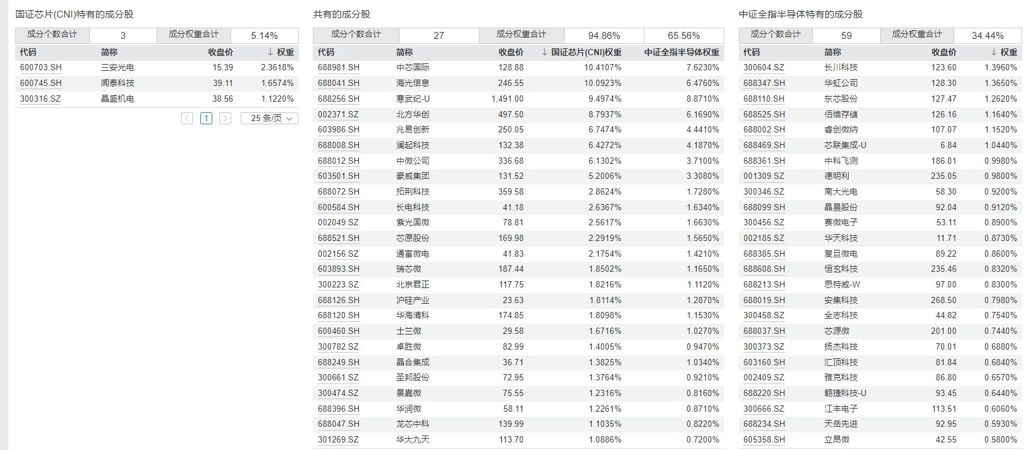
Task: Open stock code 688072.SH 拓荆科技
Action: click(339, 191)
